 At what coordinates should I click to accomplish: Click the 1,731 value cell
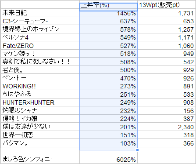(x=167, y=13)
